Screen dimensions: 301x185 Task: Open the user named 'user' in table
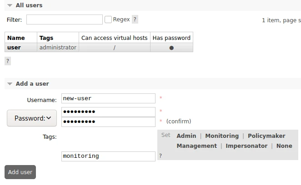coord(14,48)
